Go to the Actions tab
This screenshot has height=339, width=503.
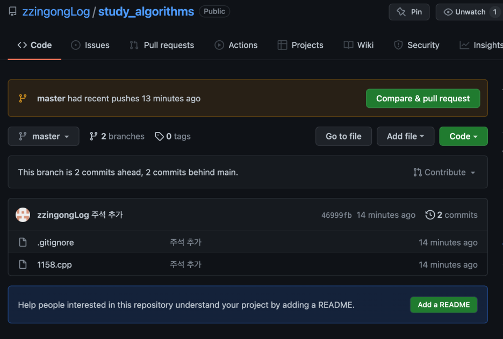point(236,45)
